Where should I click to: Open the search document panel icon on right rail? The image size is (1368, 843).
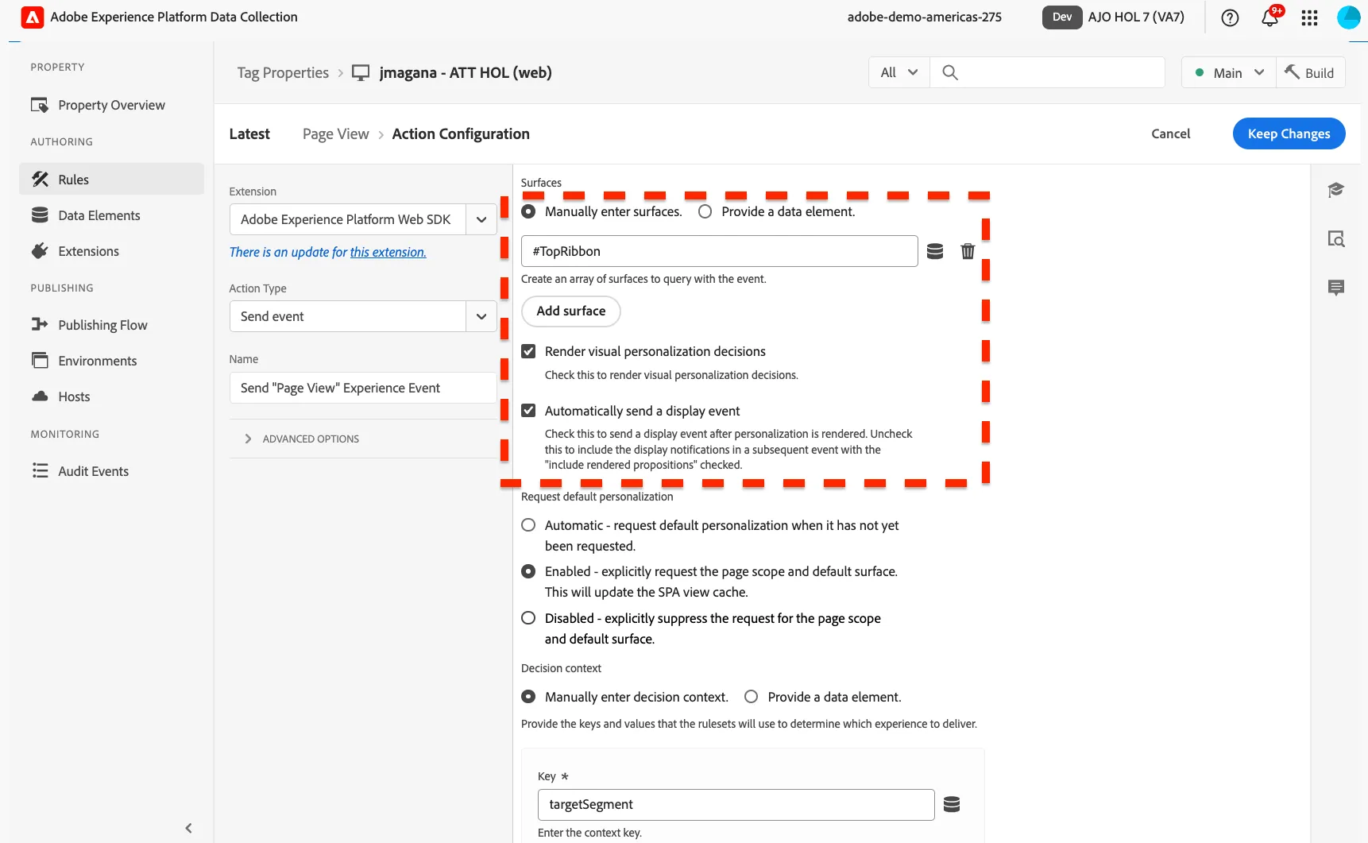click(1336, 238)
